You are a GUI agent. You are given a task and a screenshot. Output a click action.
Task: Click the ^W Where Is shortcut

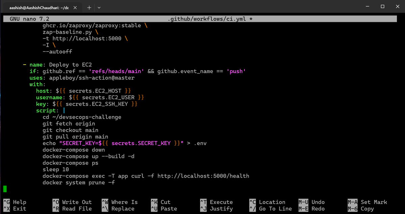119,202
